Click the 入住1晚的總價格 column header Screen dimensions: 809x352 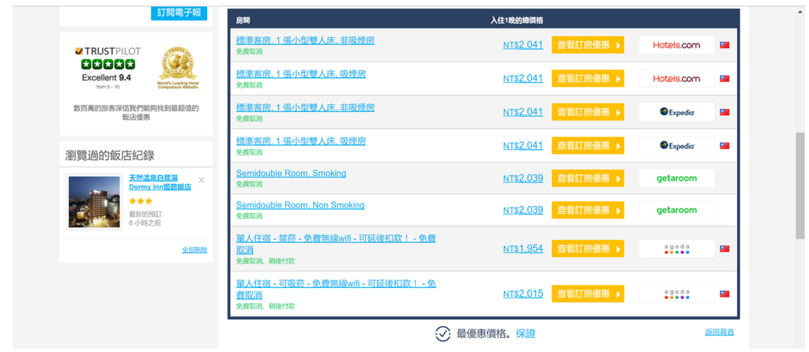pos(517,21)
